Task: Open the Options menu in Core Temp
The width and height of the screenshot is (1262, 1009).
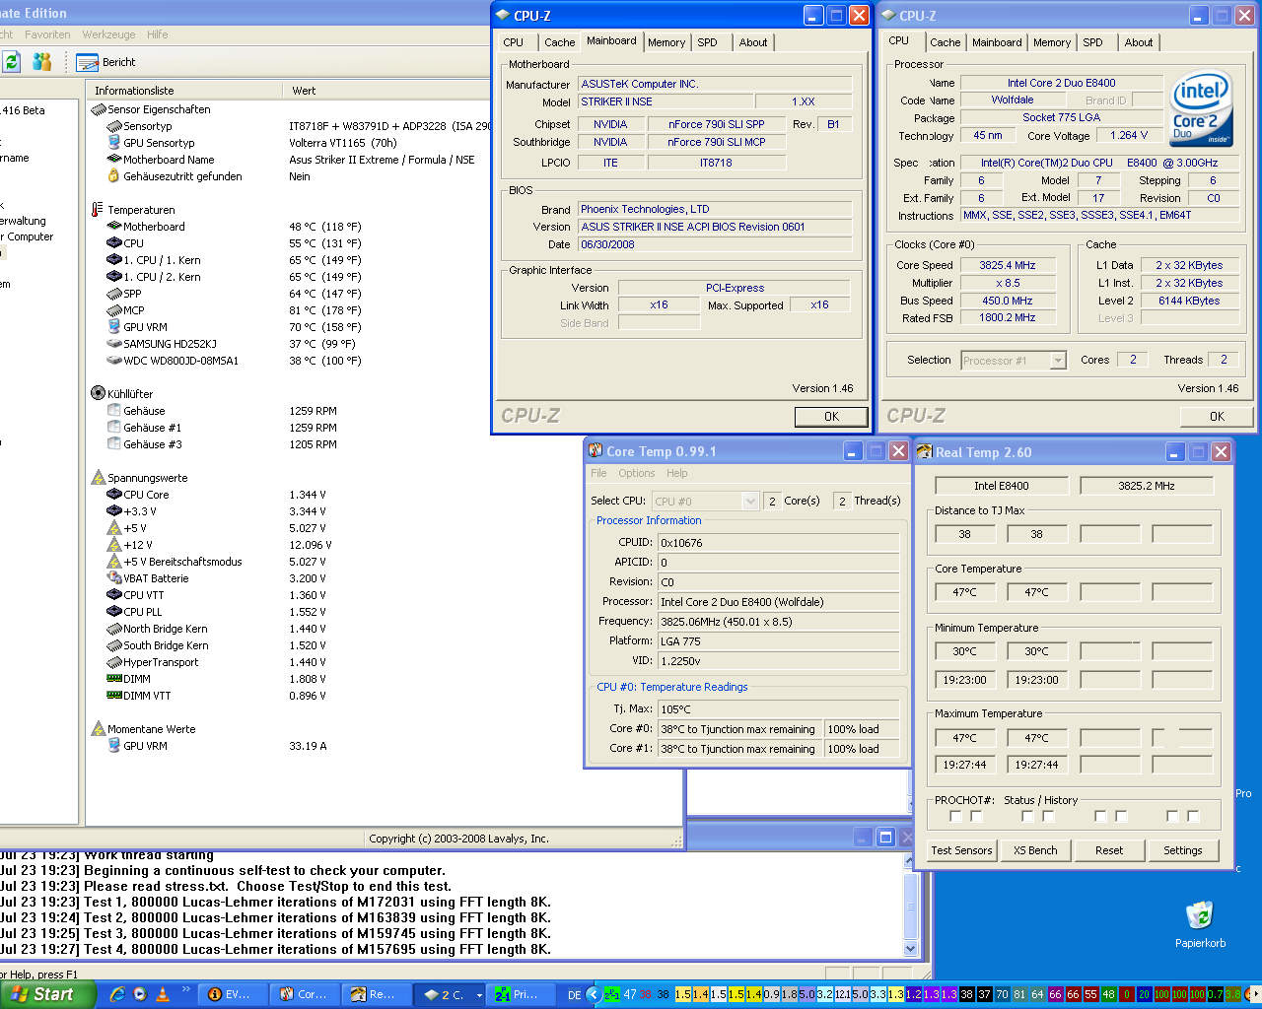Action: (x=637, y=473)
